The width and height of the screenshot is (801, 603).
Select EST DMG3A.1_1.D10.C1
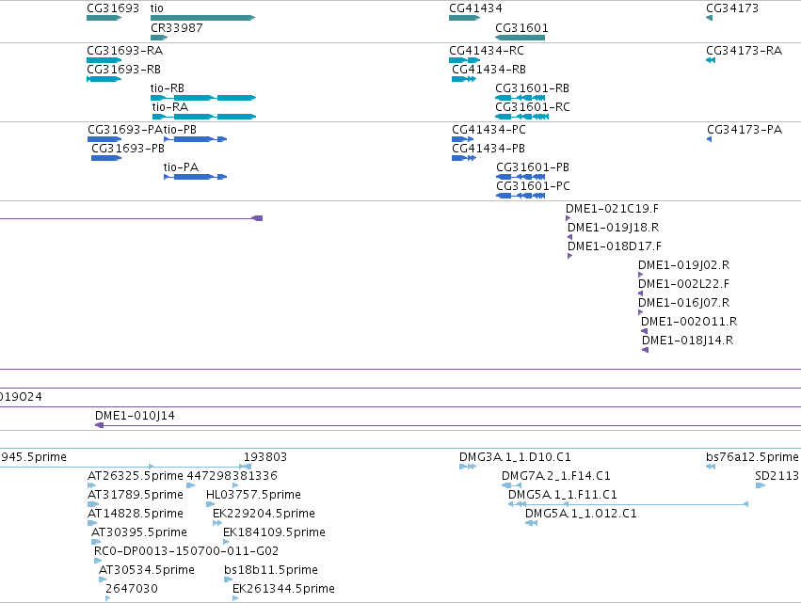click(x=515, y=457)
